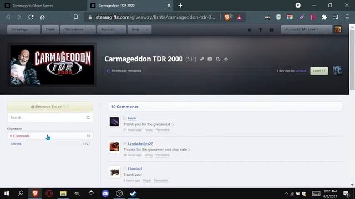Open the new tab plus button
Viewport: 355px width, 199px height.
180,6
